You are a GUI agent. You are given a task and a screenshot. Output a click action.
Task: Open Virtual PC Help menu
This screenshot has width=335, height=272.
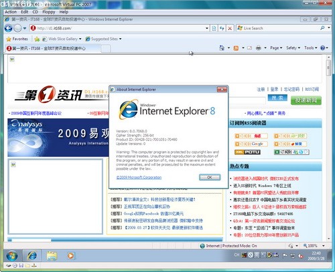[64, 12]
